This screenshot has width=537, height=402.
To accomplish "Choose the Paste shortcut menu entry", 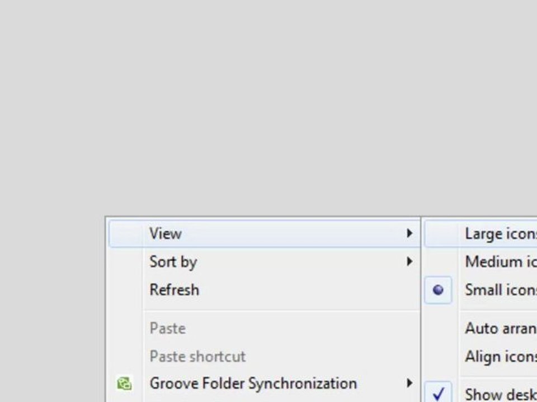I will (x=265, y=357).
